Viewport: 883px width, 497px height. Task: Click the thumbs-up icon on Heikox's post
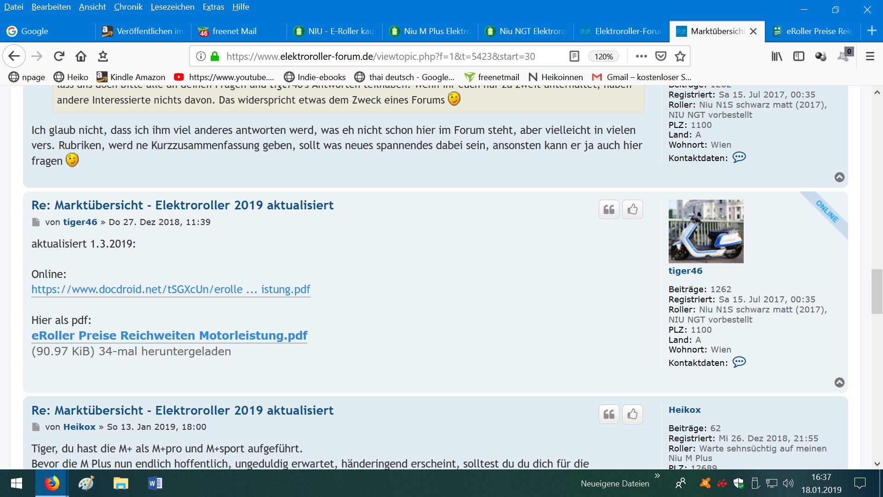point(632,415)
